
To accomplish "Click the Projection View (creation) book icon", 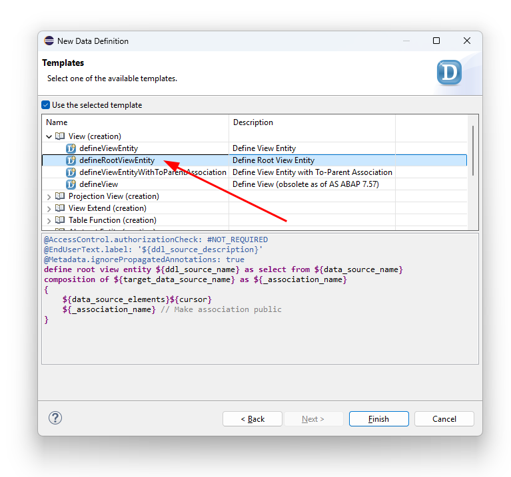I will pos(60,196).
